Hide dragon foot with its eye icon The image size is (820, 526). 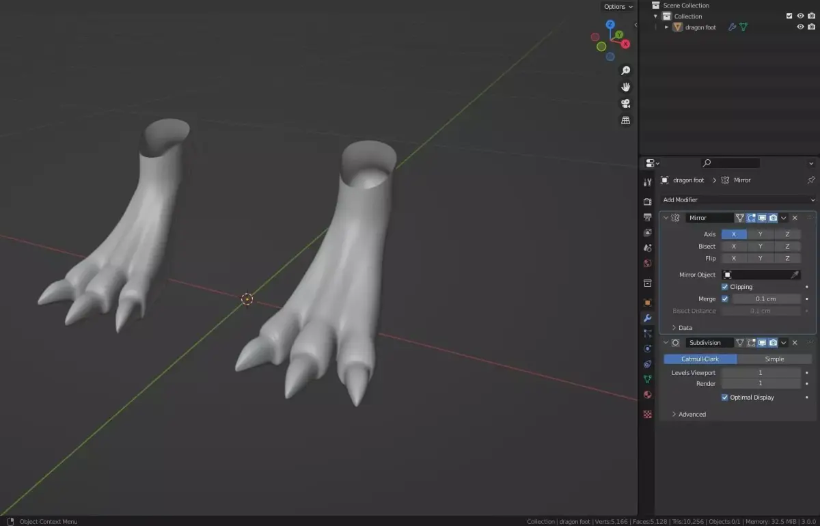coord(800,27)
